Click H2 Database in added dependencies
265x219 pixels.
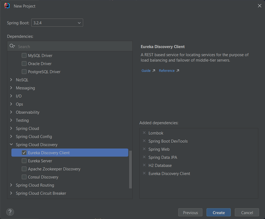[x=160, y=165]
